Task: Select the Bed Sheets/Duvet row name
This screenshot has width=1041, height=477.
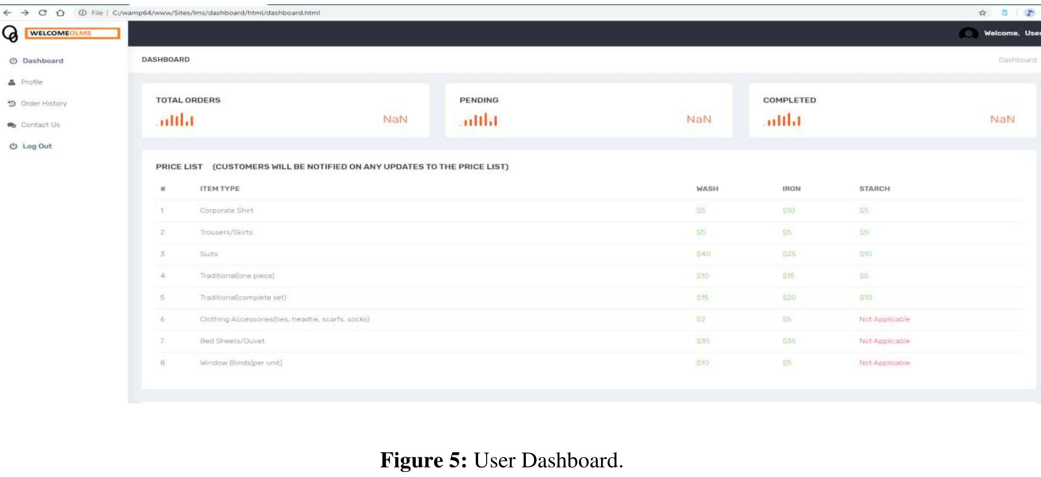Action: click(x=232, y=341)
